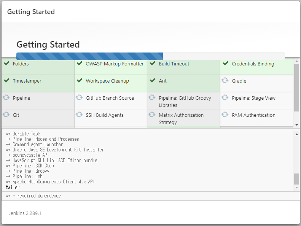Select the GitHub Branch Source label

coord(110,98)
